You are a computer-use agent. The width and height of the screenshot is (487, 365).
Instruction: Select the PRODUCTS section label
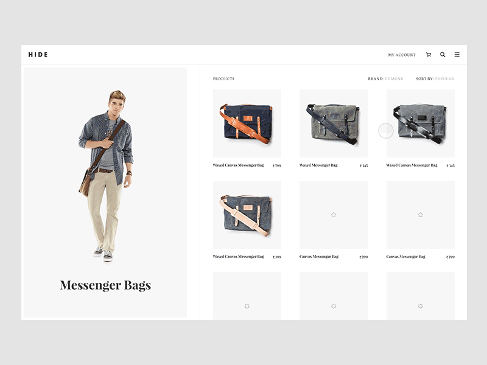(x=223, y=78)
